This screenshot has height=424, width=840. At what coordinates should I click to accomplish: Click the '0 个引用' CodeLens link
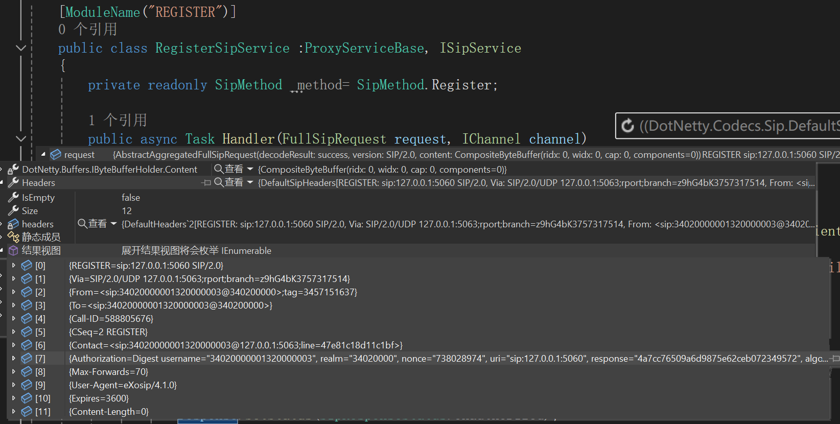pyautogui.click(x=88, y=30)
